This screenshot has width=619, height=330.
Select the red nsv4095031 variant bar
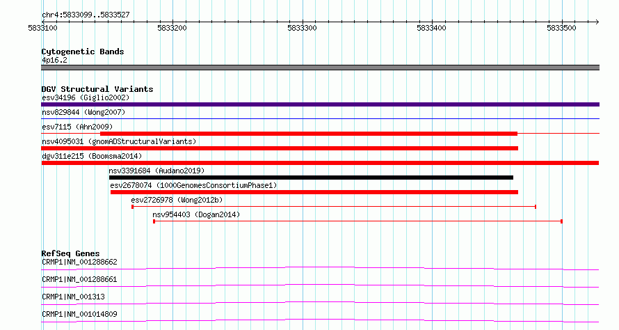[280, 148]
